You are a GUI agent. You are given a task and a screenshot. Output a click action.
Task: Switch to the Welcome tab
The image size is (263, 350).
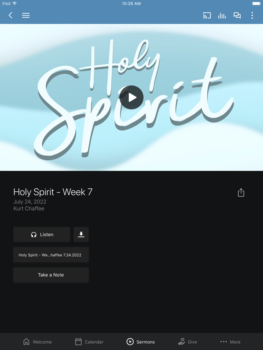[37, 342]
